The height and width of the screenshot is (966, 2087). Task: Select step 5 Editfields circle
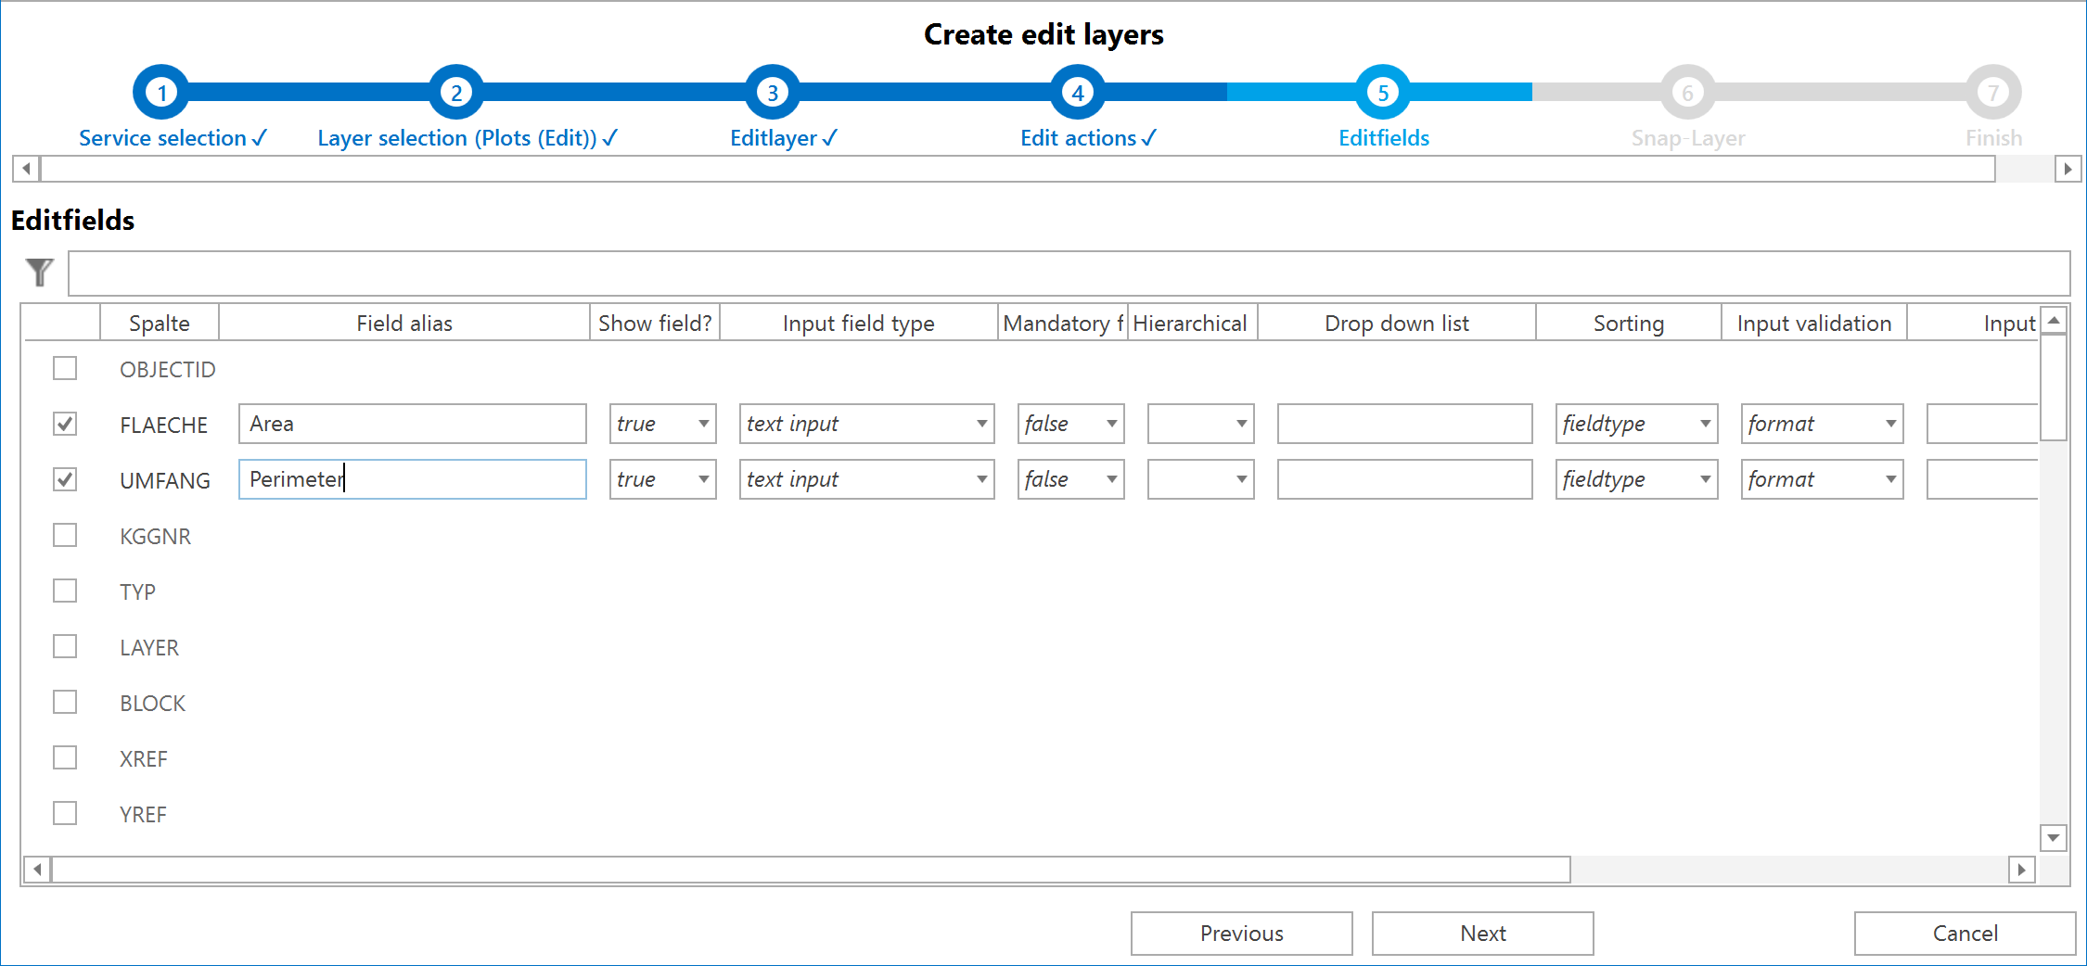[x=1383, y=91]
